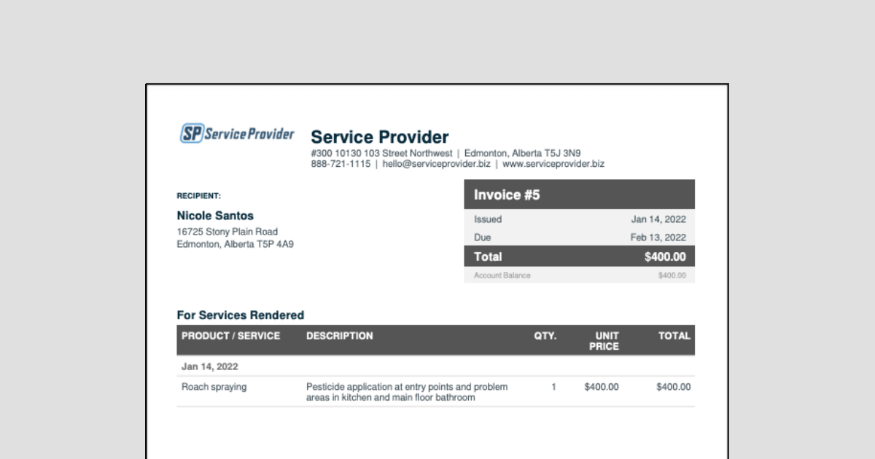Click the quantity value 1
Image resolution: width=875 pixels, height=459 pixels.
tap(553, 387)
